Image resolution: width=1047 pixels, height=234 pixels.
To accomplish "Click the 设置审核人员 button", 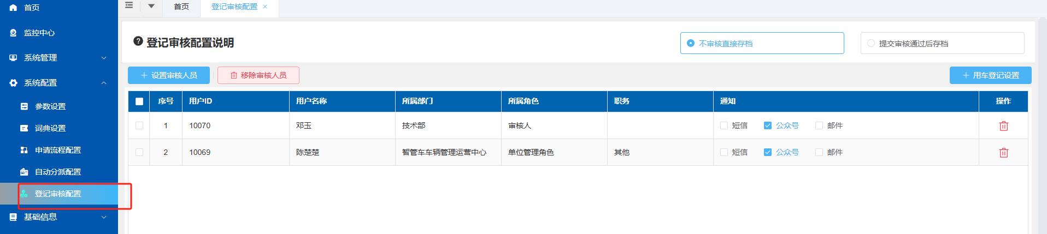I will pyautogui.click(x=169, y=75).
